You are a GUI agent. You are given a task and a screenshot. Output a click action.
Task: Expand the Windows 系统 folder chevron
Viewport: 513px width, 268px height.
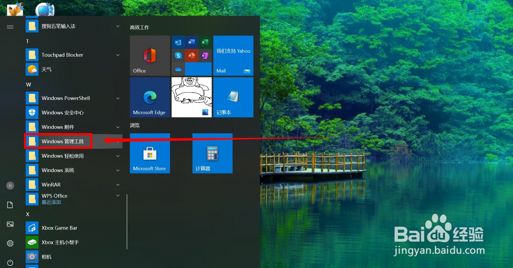pyautogui.click(x=118, y=170)
